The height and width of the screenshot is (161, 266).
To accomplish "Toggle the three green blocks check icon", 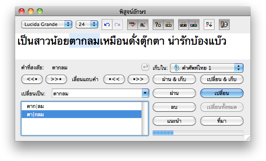I will (168, 24).
